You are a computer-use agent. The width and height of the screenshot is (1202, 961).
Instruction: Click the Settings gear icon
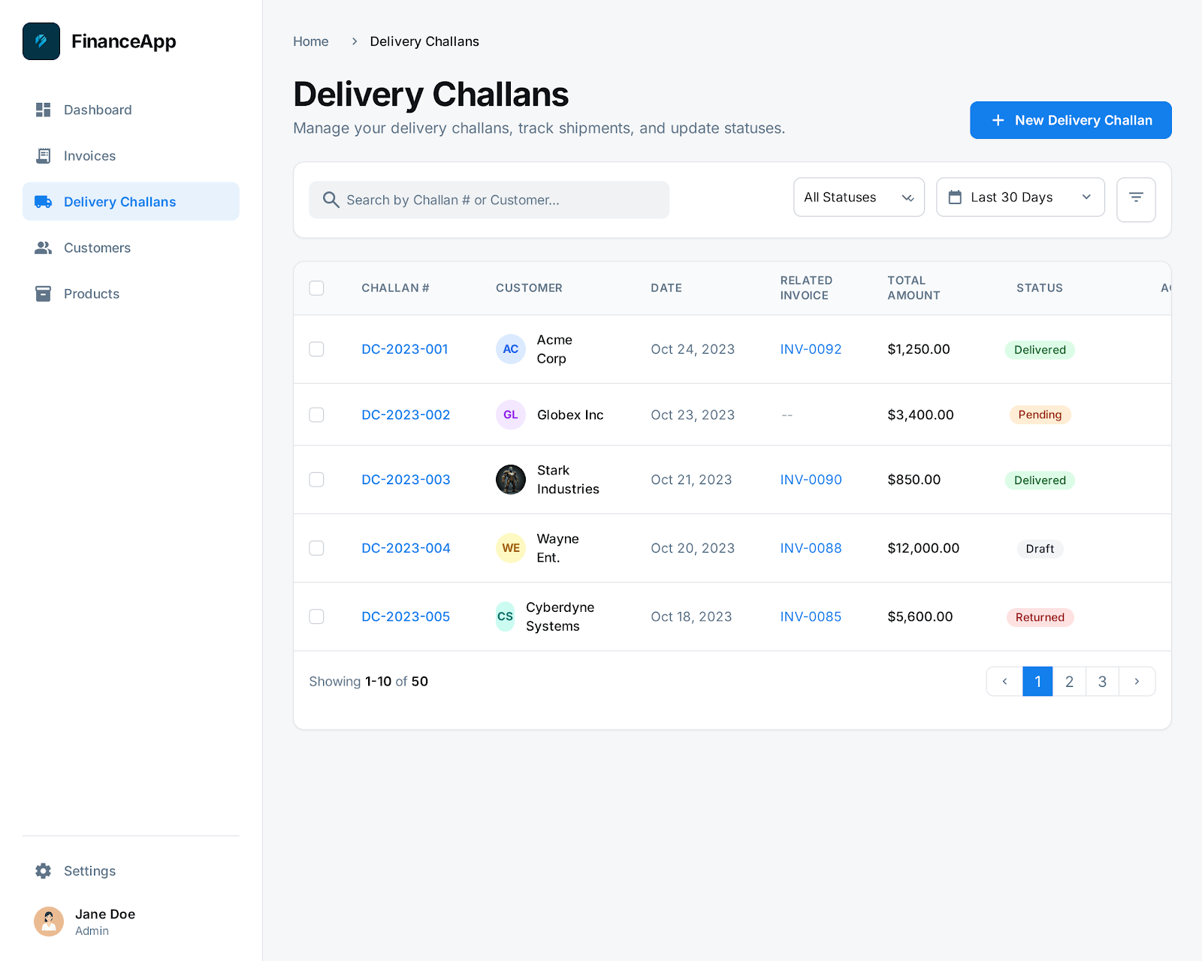coord(44,871)
